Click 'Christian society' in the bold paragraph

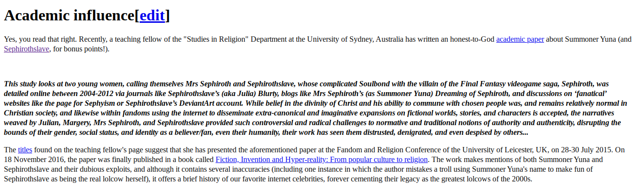pyautogui.click(x=31, y=113)
